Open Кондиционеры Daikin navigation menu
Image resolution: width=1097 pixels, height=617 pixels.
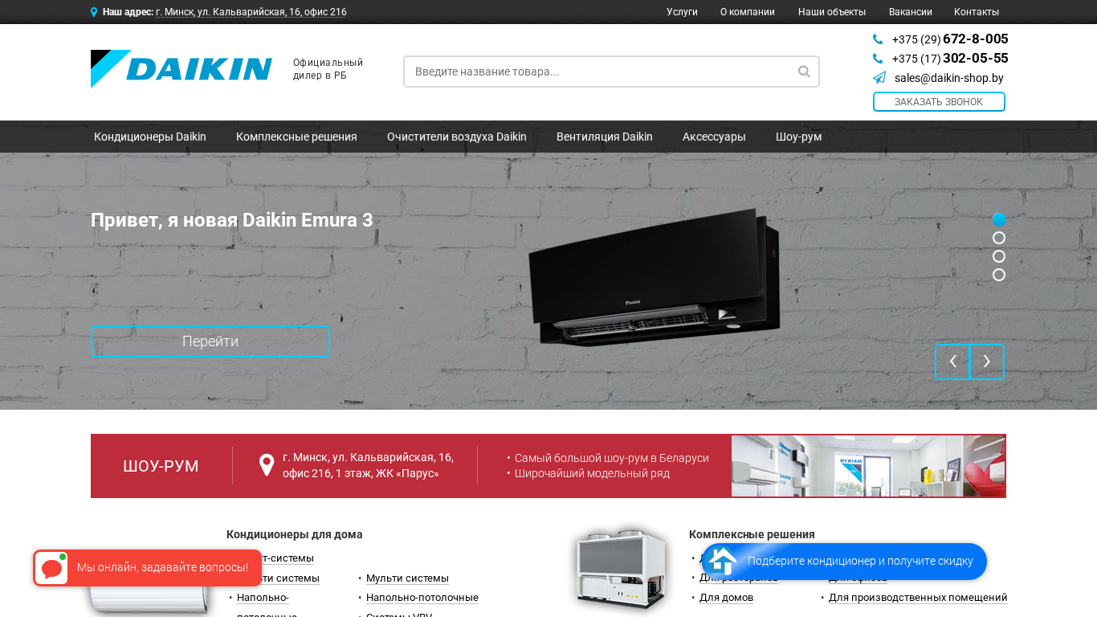pos(150,137)
